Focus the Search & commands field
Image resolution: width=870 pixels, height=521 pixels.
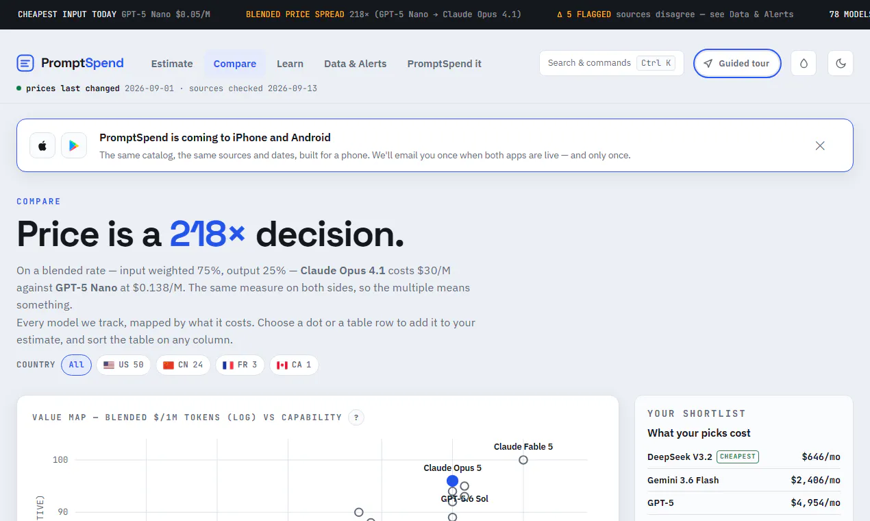[611, 63]
